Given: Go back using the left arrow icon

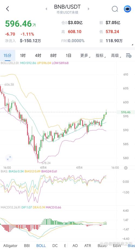Looking at the screenshot, I should tap(8, 9).
